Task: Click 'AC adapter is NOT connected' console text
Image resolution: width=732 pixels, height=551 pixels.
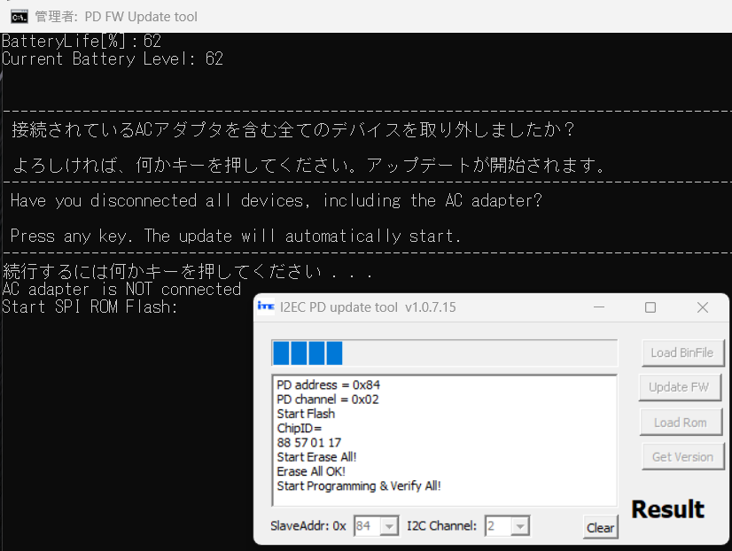Action: 121,290
